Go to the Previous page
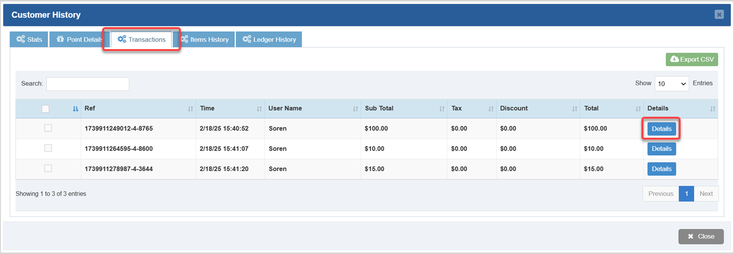This screenshot has height=254, width=734. [x=661, y=193]
